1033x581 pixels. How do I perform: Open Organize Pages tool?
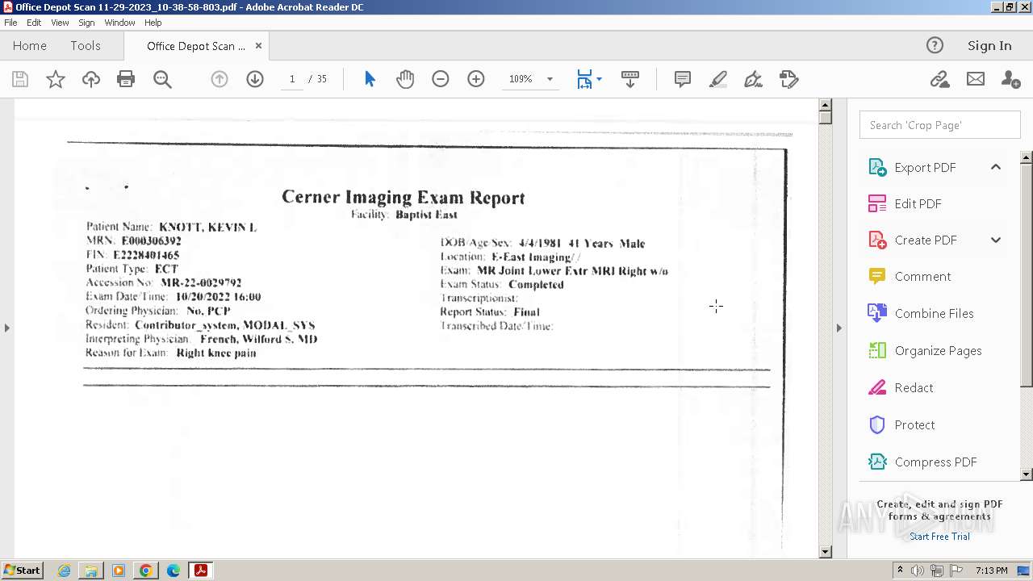(x=938, y=350)
